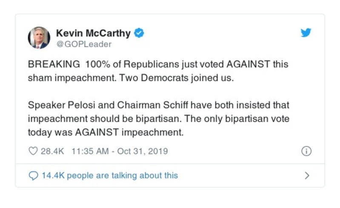
Task: Open "14.4K people are talking about this"
Action: 110,175
